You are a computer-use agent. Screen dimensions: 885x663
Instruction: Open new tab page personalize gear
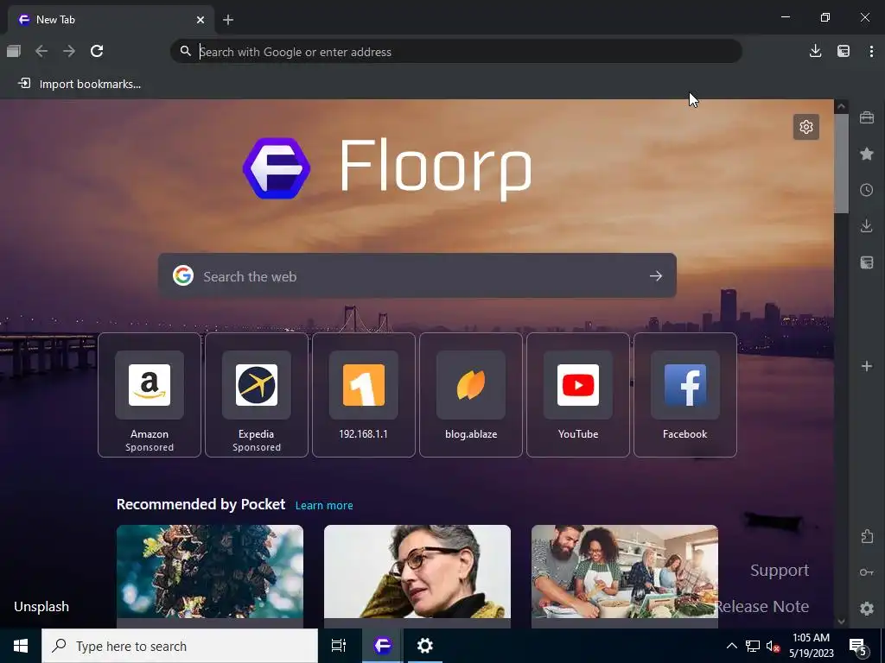tap(806, 127)
